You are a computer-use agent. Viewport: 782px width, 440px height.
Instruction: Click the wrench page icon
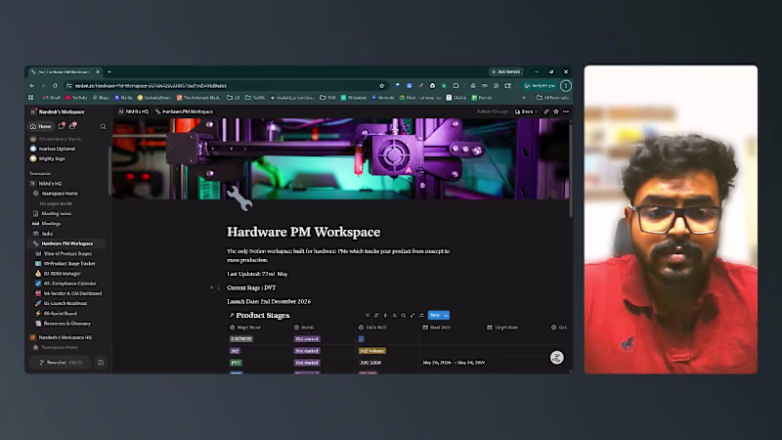coord(239,198)
